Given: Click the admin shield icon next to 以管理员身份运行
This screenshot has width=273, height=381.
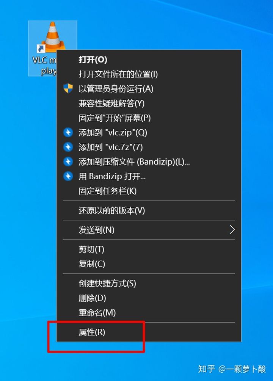Looking at the screenshot, I should click(x=68, y=89).
